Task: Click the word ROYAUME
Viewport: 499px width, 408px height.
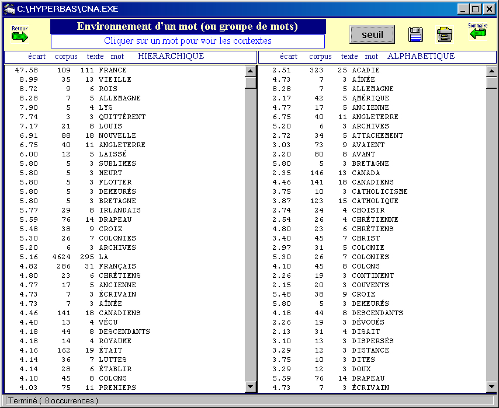Action: coord(115,341)
